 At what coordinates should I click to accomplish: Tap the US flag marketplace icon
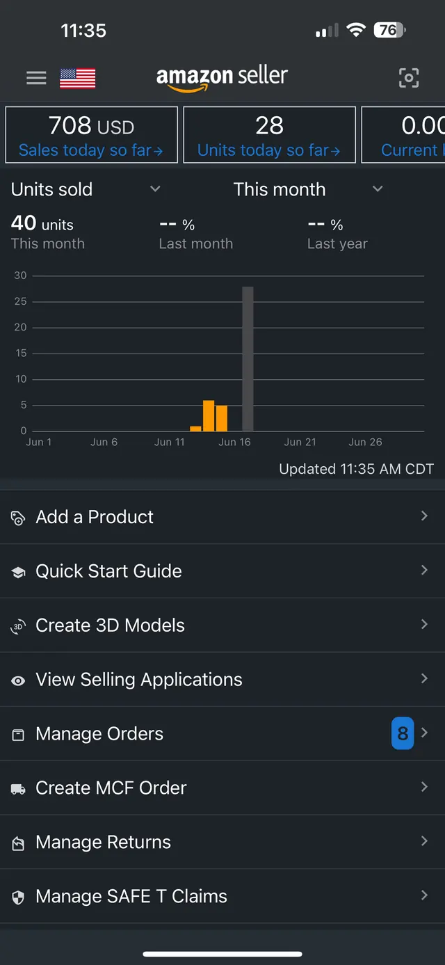[x=77, y=79]
